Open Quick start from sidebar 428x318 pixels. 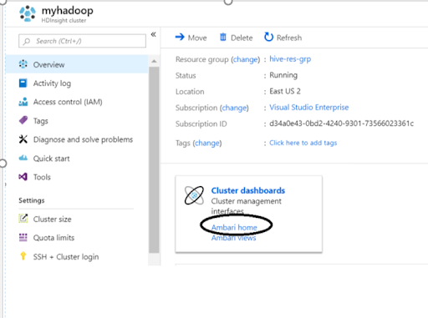pyautogui.click(x=52, y=159)
